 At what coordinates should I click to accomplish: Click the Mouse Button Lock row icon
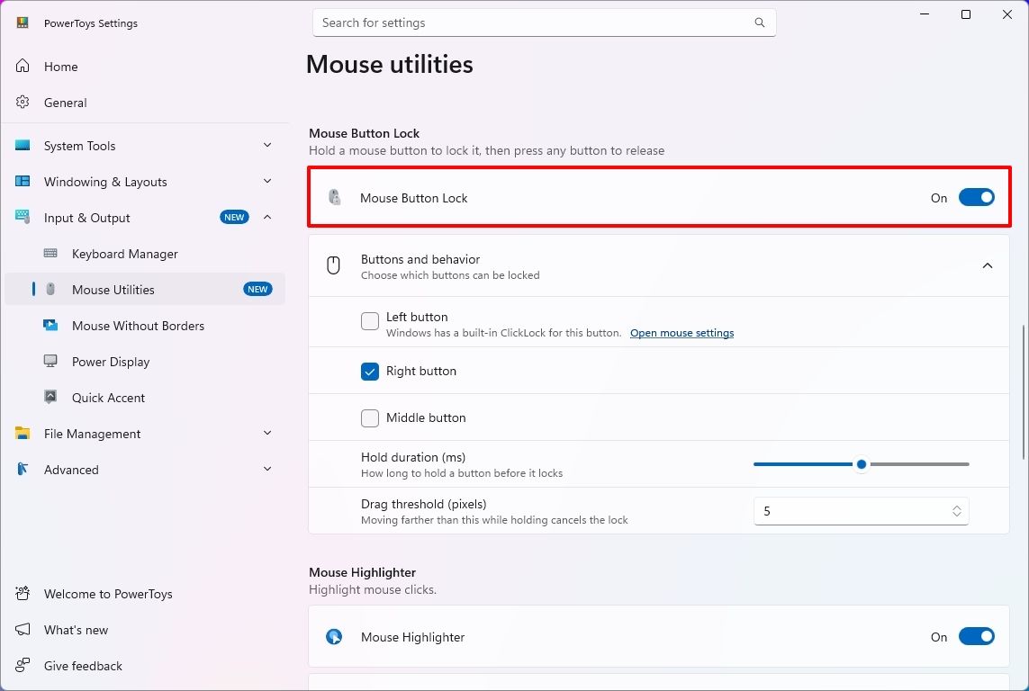point(335,197)
